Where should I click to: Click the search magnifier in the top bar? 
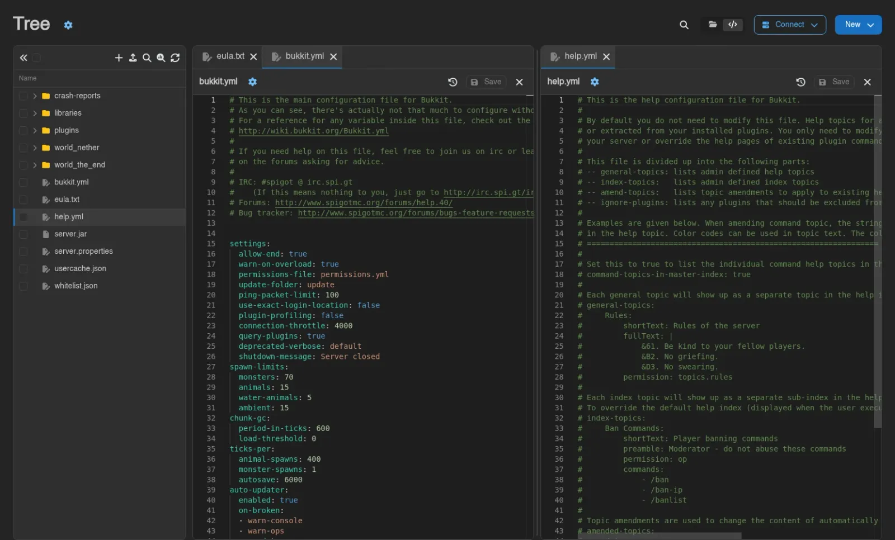point(684,25)
